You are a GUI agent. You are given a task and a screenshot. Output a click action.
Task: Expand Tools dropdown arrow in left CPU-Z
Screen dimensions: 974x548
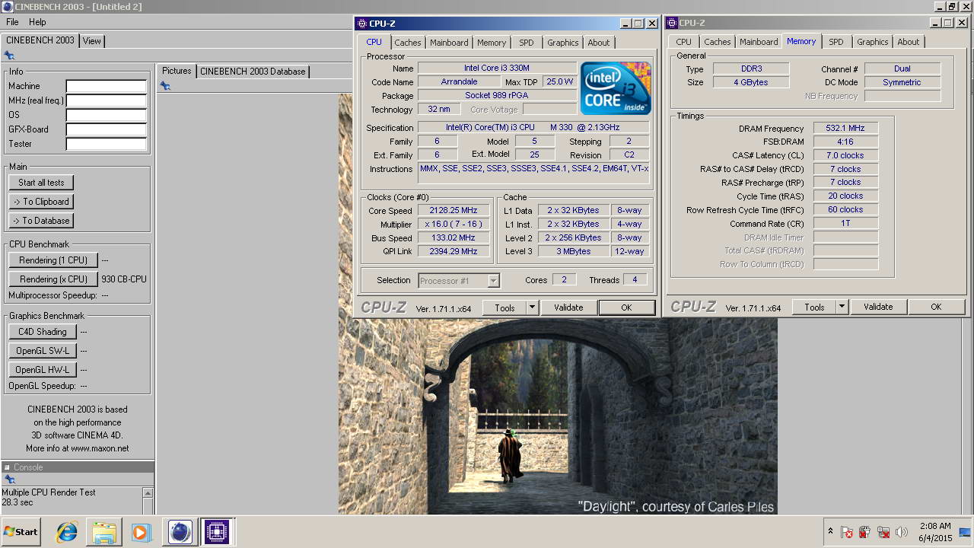point(532,307)
